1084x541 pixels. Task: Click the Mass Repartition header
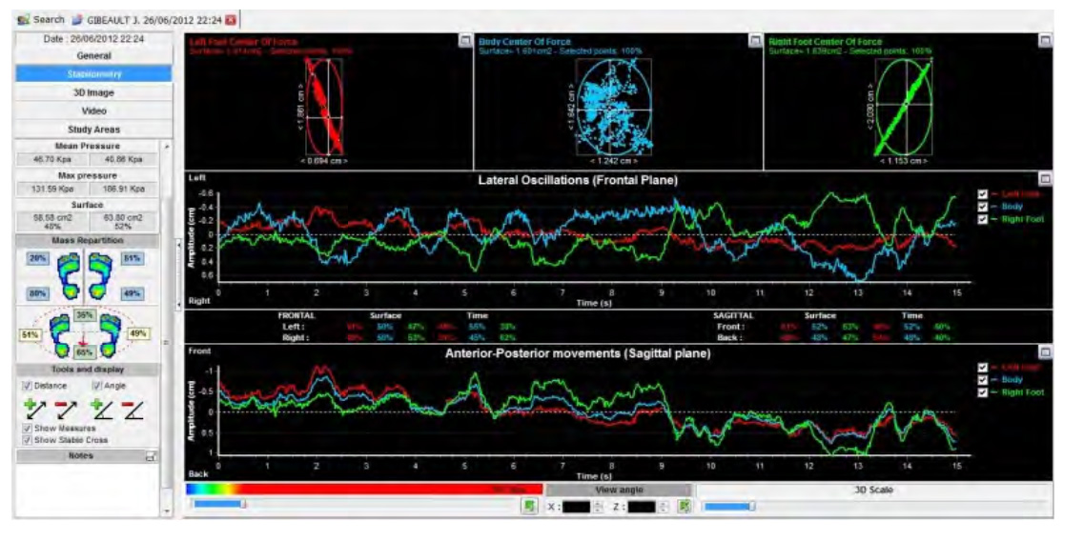pyautogui.click(x=87, y=240)
